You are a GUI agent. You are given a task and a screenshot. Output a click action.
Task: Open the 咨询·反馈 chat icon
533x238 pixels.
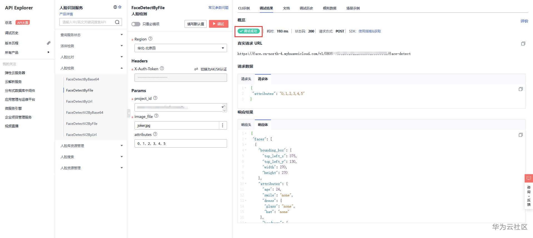[x=529, y=178]
